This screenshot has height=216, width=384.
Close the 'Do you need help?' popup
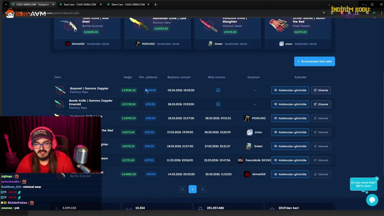click(377, 179)
